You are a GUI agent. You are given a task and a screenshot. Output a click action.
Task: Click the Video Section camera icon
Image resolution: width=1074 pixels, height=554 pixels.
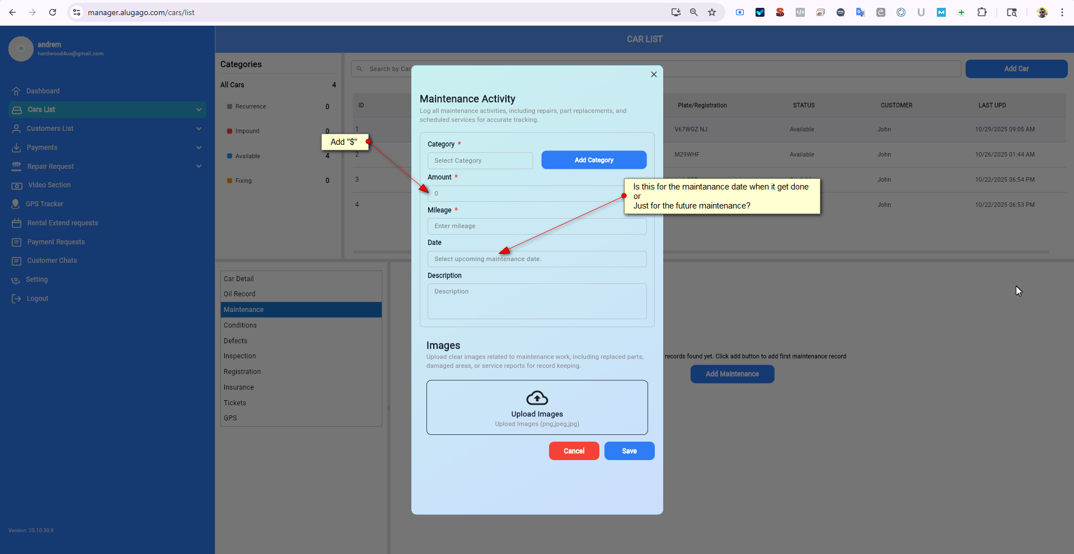pyautogui.click(x=17, y=186)
